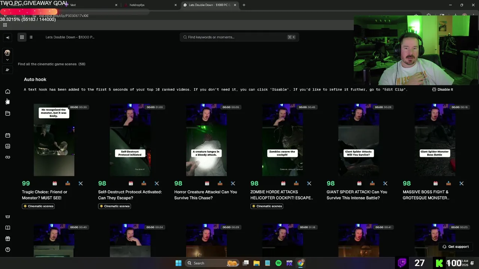Schedule the Giant Spider Attack clip
The image size is (479, 269).
(359, 183)
